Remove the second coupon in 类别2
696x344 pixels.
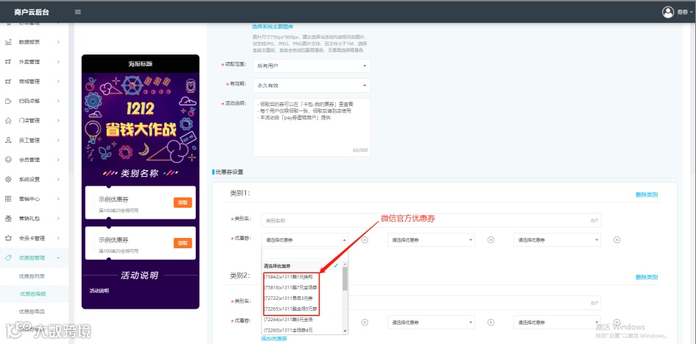[x=491, y=322]
